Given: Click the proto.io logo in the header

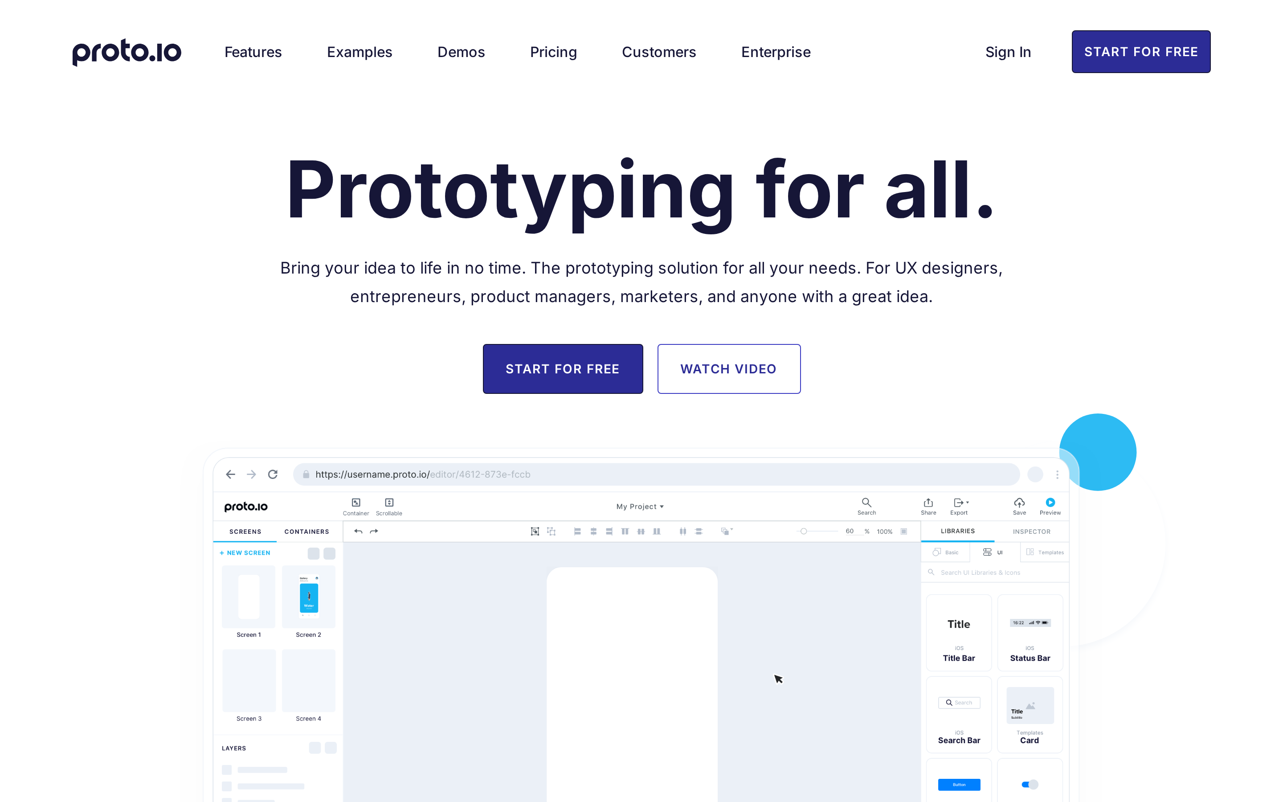Looking at the screenshot, I should 127,52.
